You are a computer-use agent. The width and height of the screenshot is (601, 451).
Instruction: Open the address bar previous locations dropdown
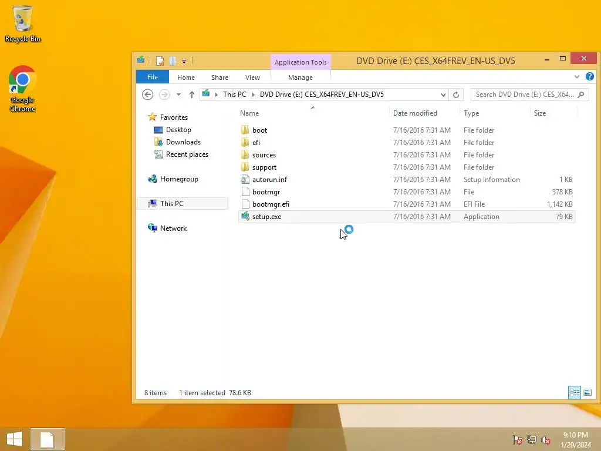pyautogui.click(x=443, y=95)
